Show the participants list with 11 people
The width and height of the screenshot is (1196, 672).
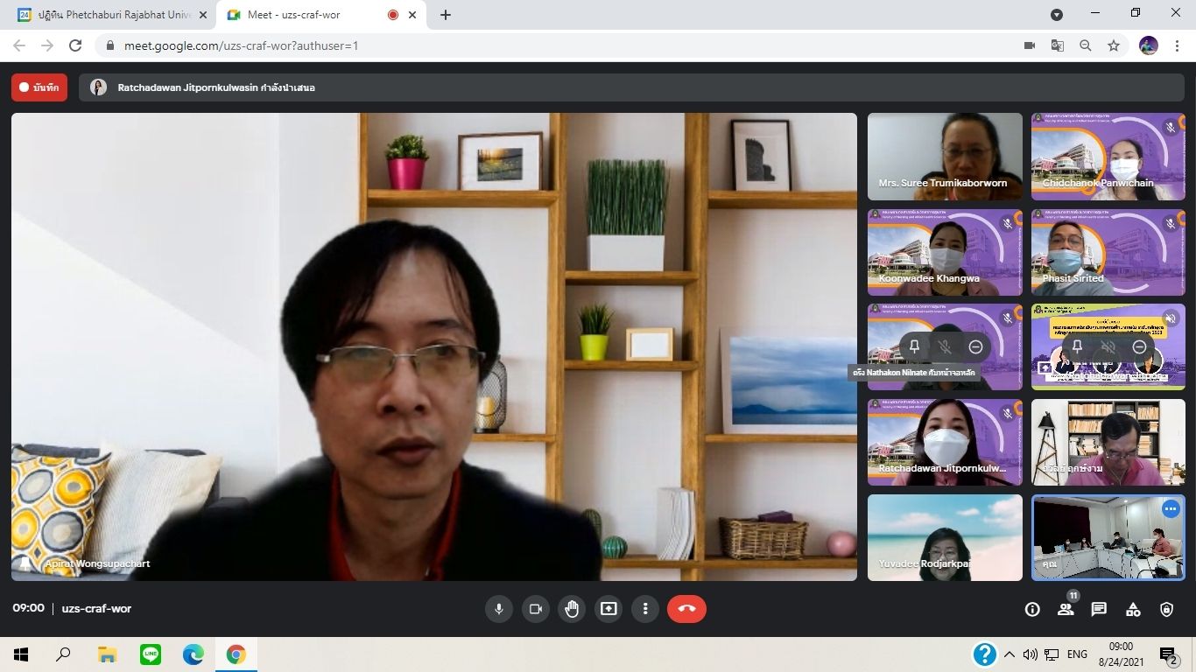(x=1066, y=610)
